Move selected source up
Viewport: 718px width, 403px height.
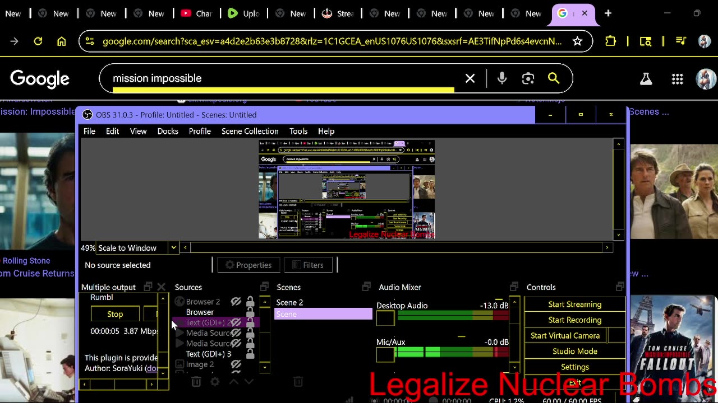pos(233,382)
